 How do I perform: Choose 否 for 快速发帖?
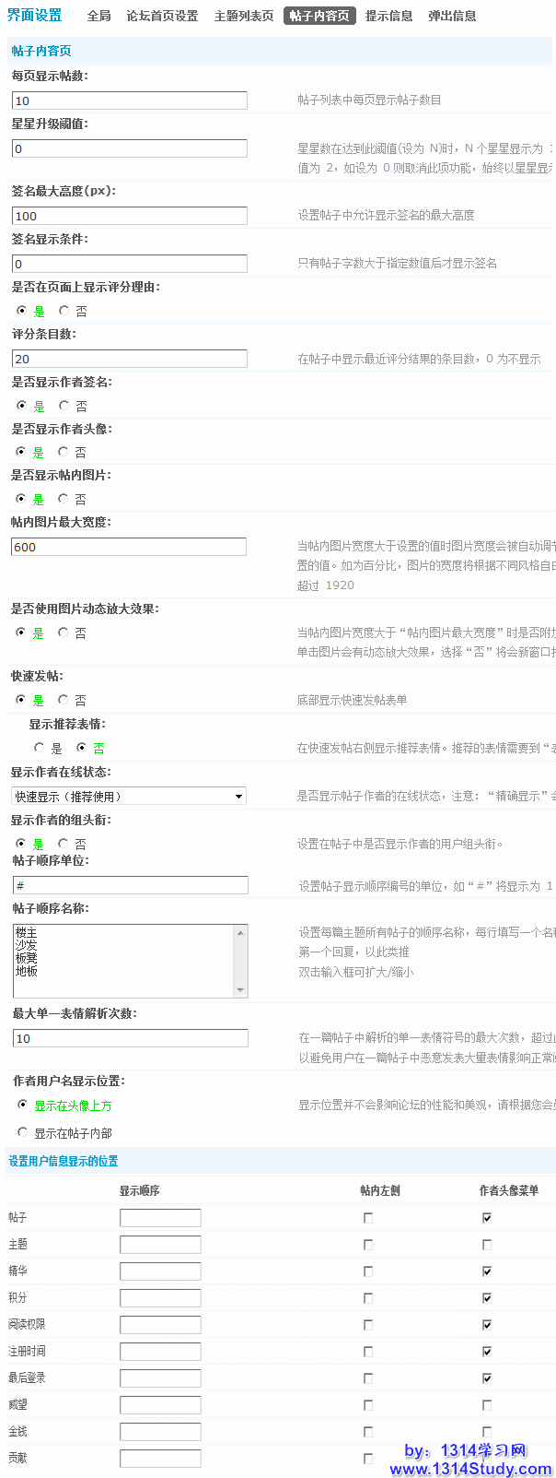tap(64, 700)
